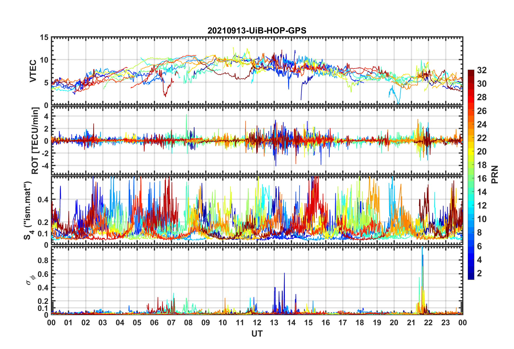
Task: Click colorbar tick value 26
Action: pos(482,111)
